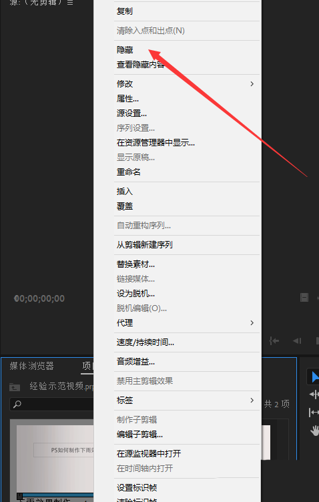The width and height of the screenshot is (319, 502).
Task: Choose 隐藏 from the context menu
Action: tap(125, 50)
